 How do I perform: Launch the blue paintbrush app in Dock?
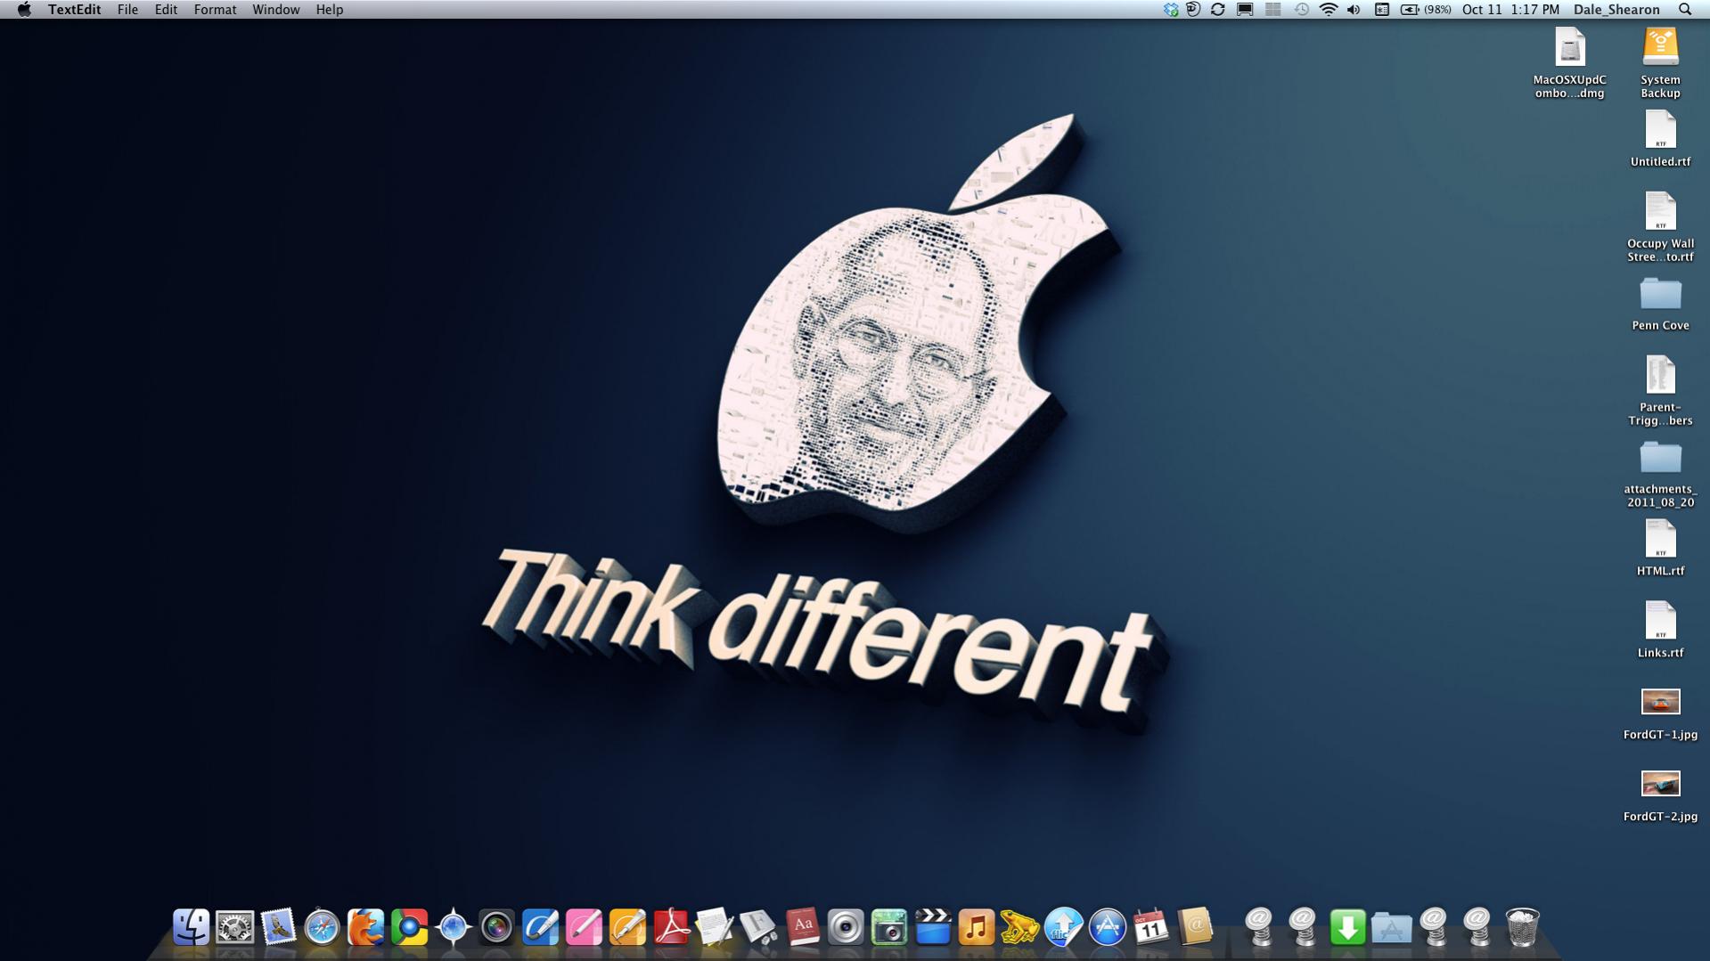[x=540, y=927]
